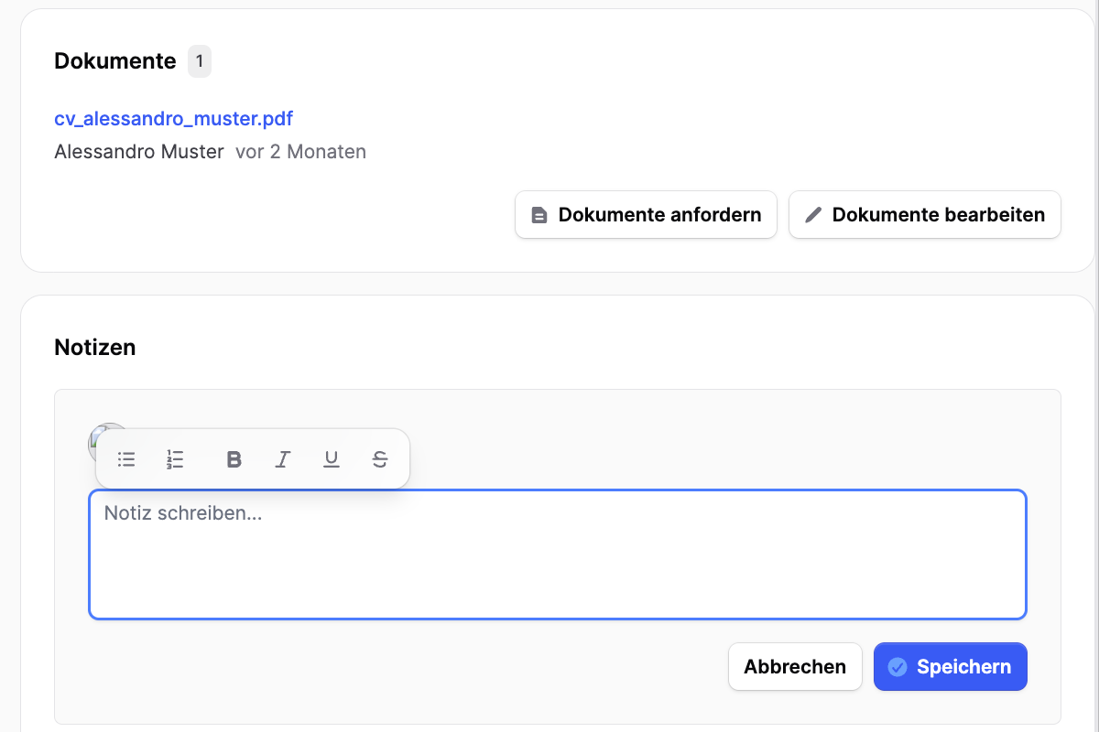Screen dimensions: 1099x732
Task: Open cv_alessandro_muster.pdf document link
Action: point(173,118)
